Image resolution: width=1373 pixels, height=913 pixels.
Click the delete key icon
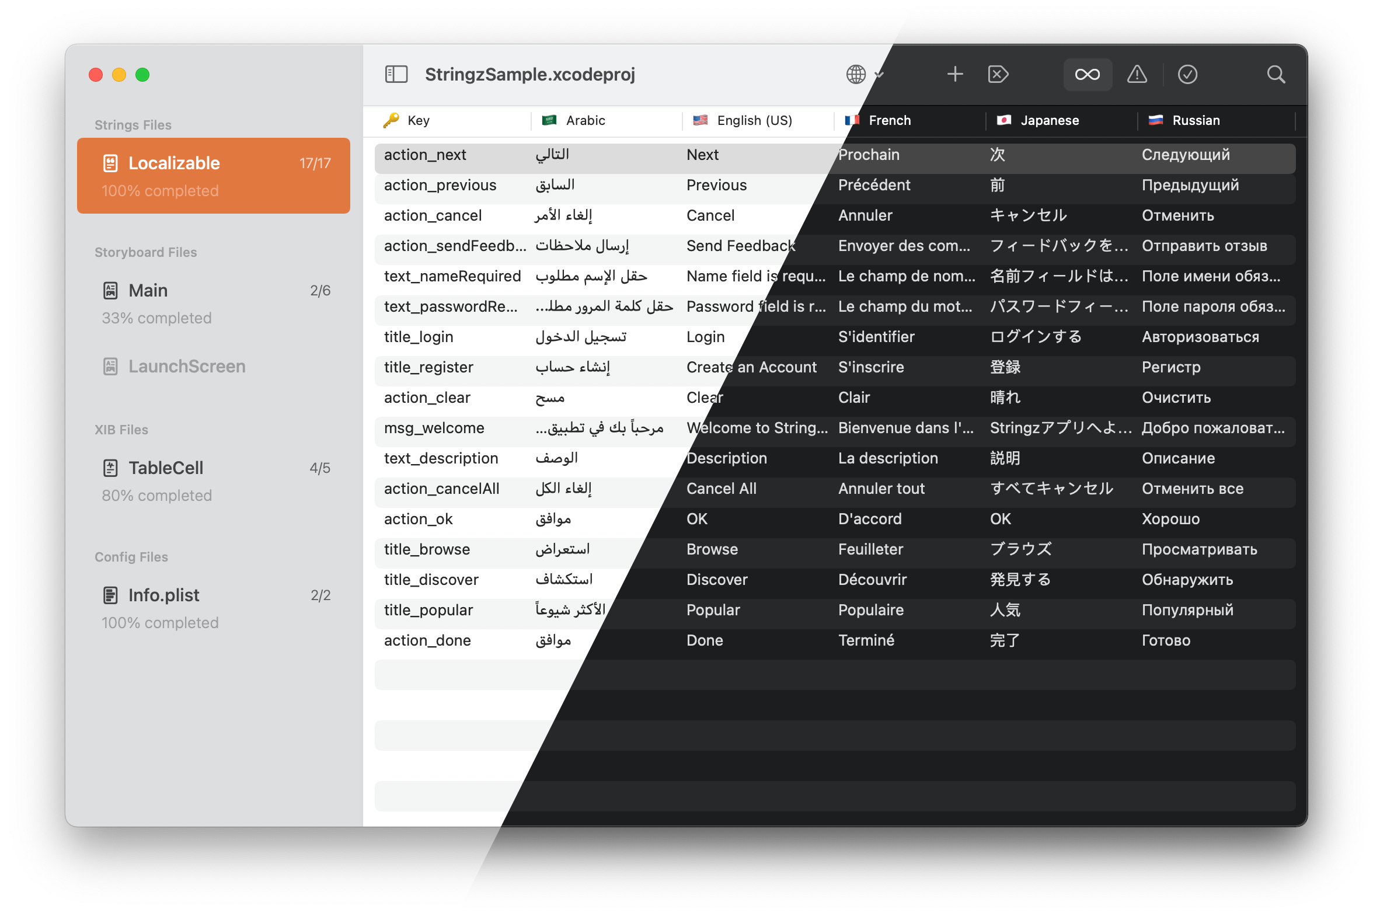coord(998,74)
